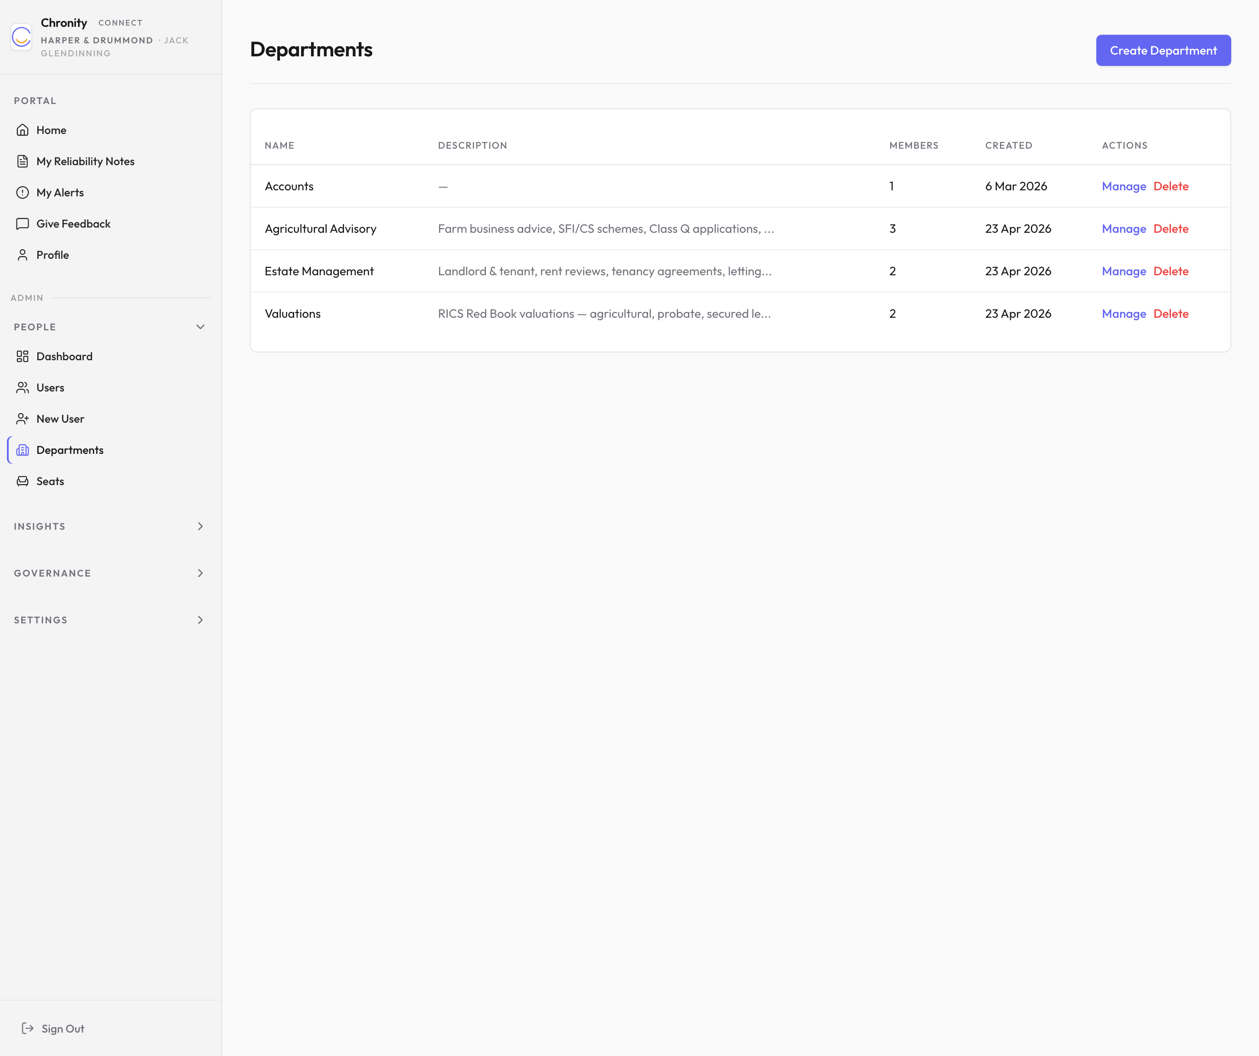1259x1056 pixels.
Task: Click the Sign Out arrow icon
Action: pos(28,1028)
